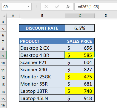Click the Cancel (X) formula bar icon
The height and width of the screenshot is (108, 117).
46,7
